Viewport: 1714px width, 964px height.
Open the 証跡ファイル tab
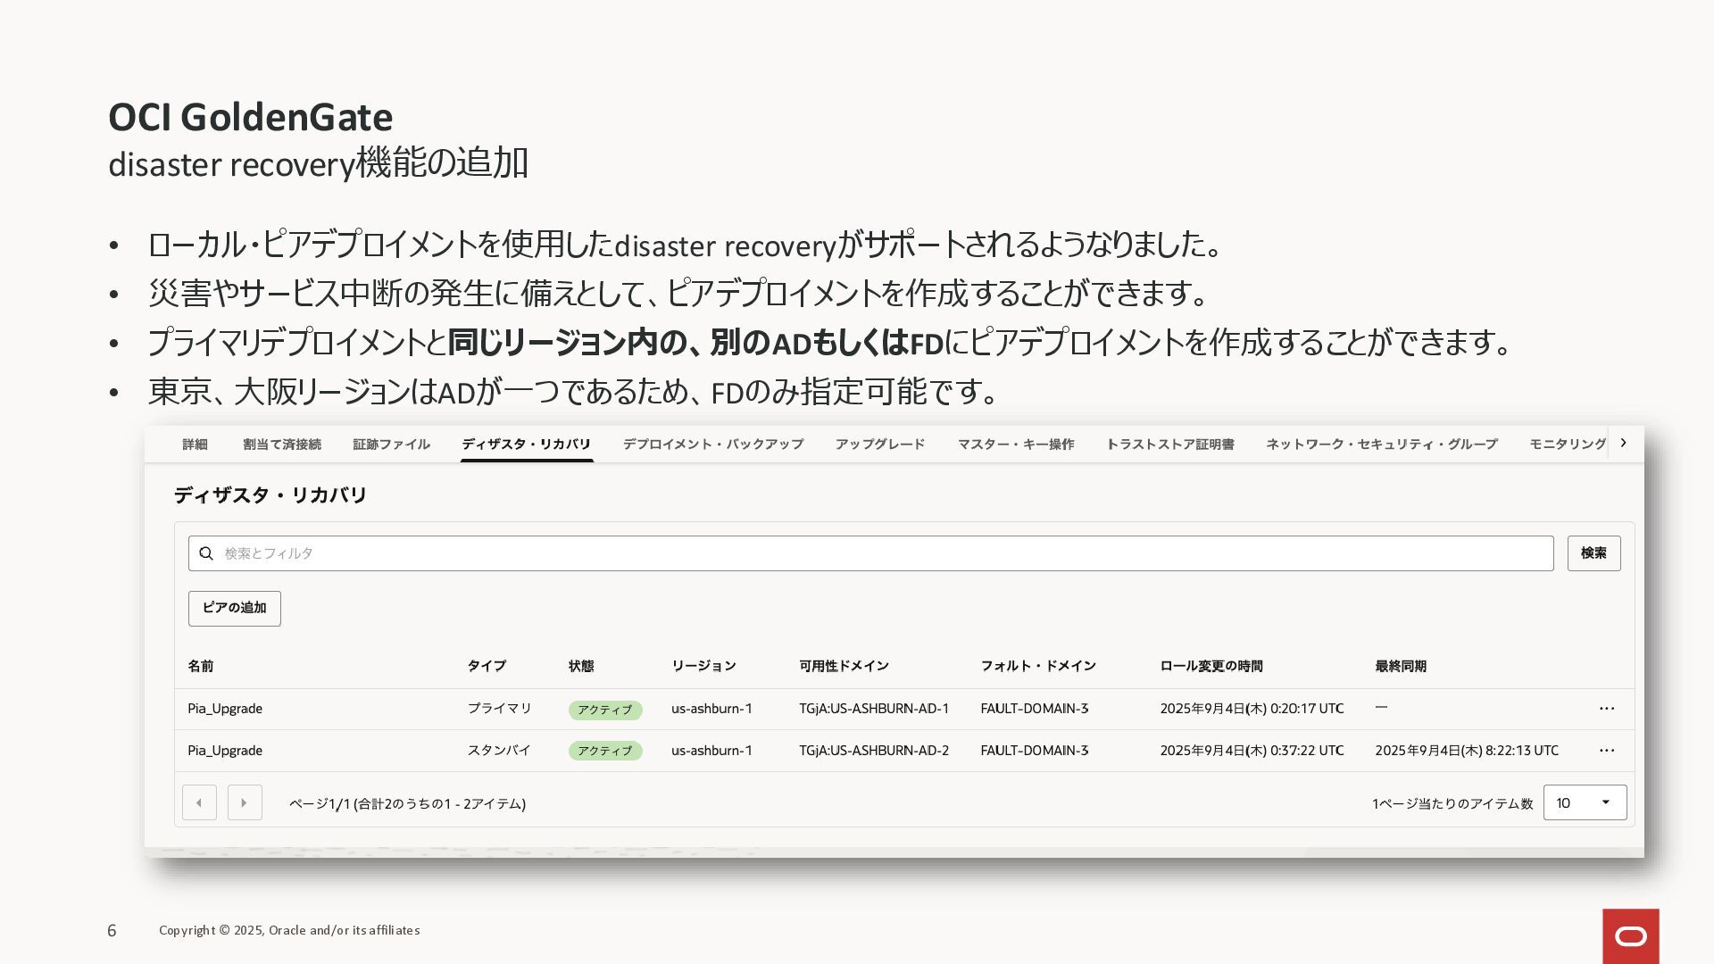click(x=391, y=445)
